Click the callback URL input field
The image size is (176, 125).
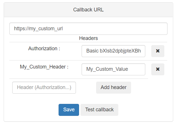88,29
